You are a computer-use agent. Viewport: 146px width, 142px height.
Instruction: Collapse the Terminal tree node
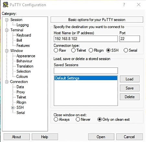pyautogui.click(x=7, y=30)
